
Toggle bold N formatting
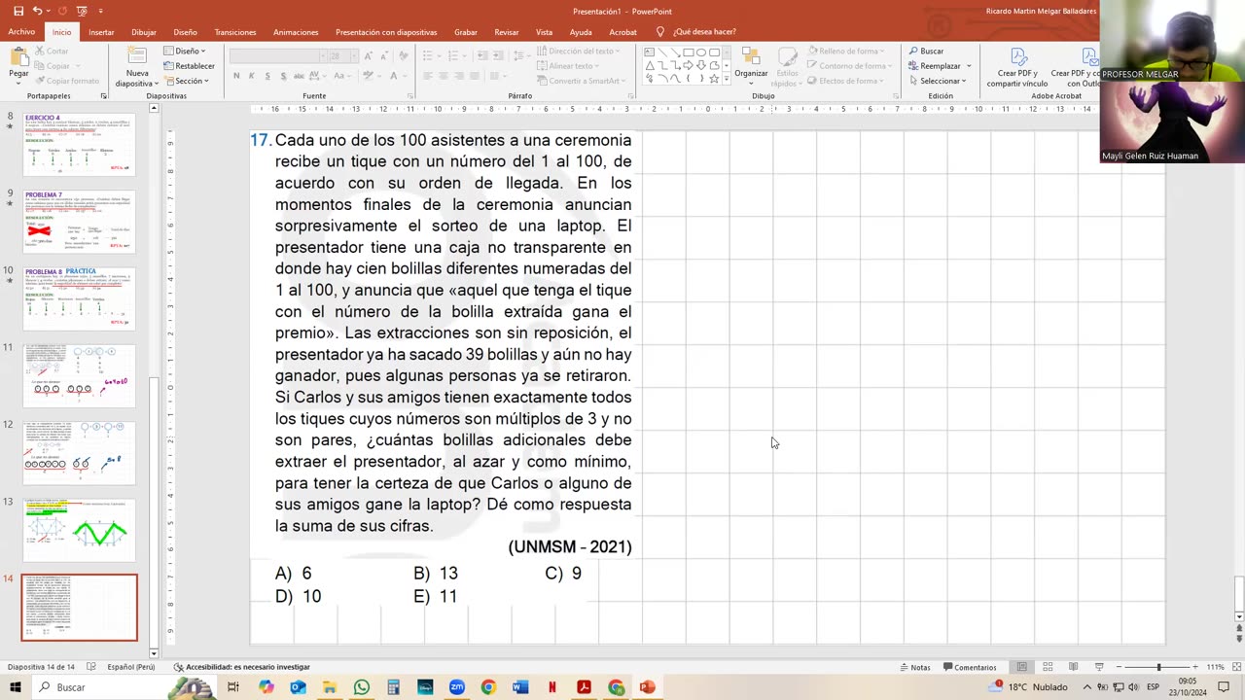(x=236, y=76)
